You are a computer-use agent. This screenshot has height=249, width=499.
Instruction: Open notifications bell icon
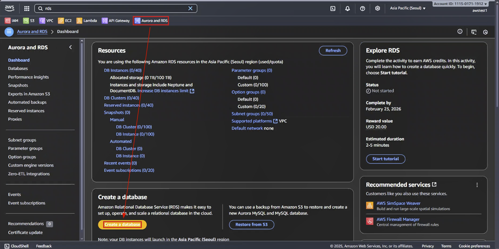[347, 9]
